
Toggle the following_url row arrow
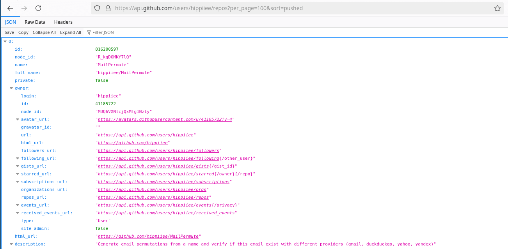[x=18, y=158]
